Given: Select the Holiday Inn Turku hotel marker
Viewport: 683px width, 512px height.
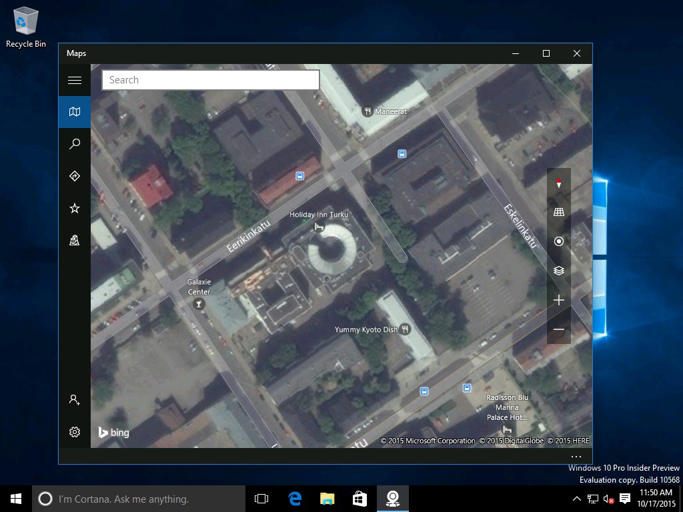Looking at the screenshot, I should coord(319,227).
